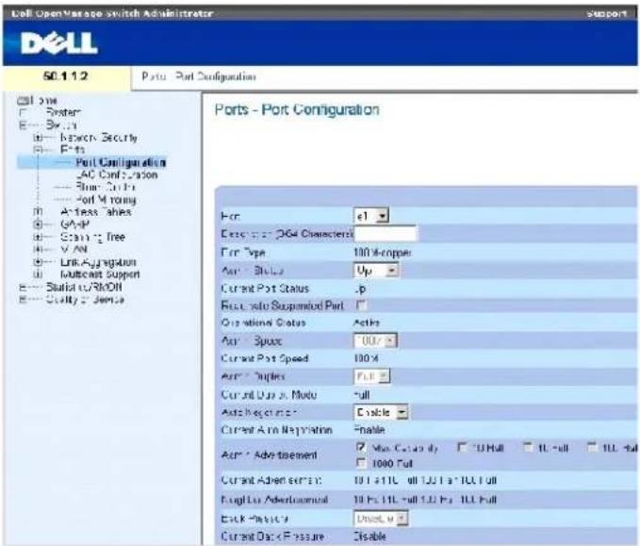Viewport: 640px width, 546px height.
Task: Open LAG Configuration page
Action: pyautogui.click(x=117, y=174)
